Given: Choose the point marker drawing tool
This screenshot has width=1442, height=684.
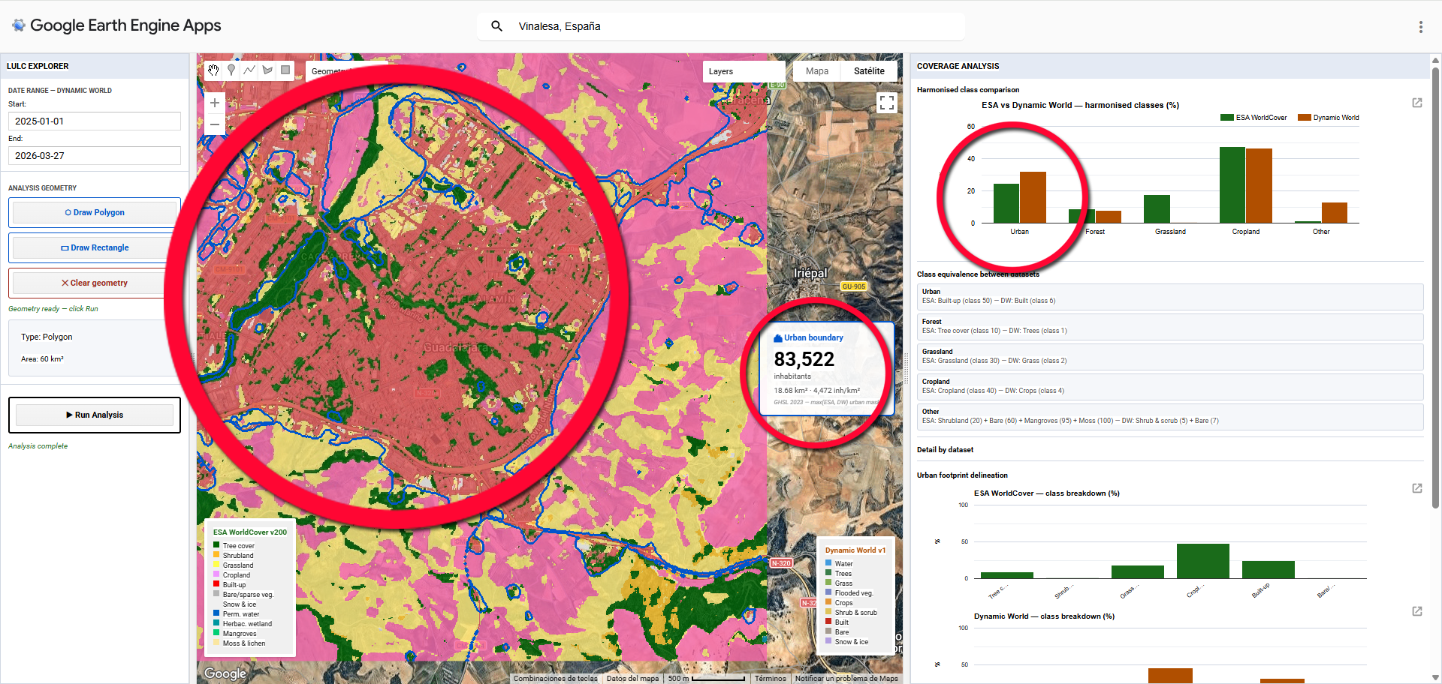Looking at the screenshot, I should coord(231,70).
